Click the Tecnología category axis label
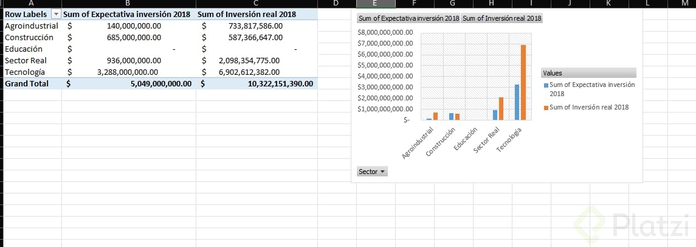The height and width of the screenshot is (247, 696). pyautogui.click(x=509, y=139)
